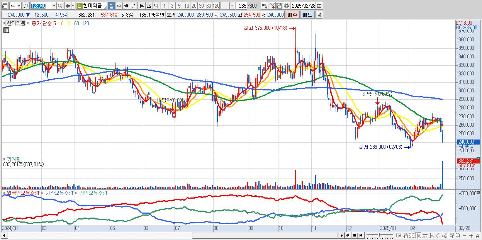482x240 pixels.
Task: Select the 년 yearly period tab
Action: point(133,6)
